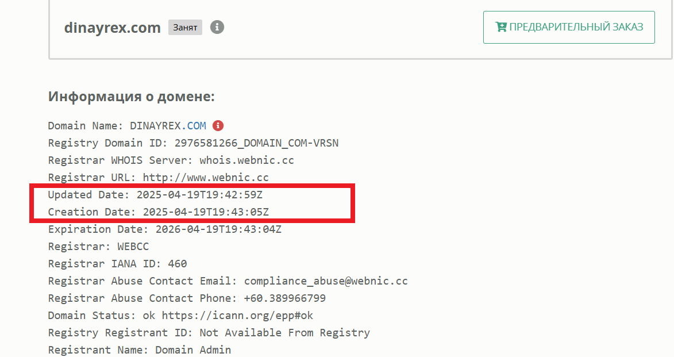Click the Registrant Name: Domain Admin line

coord(139,350)
